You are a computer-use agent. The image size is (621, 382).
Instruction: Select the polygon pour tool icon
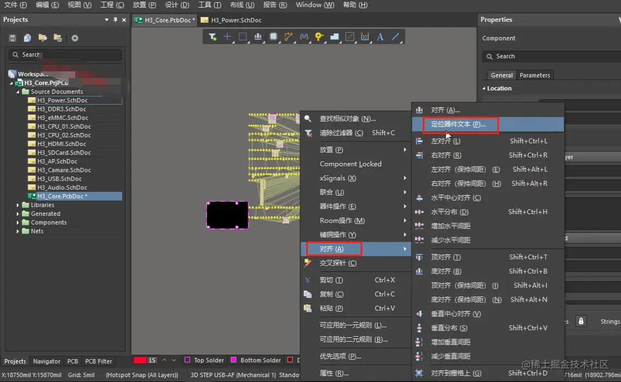[334, 37]
